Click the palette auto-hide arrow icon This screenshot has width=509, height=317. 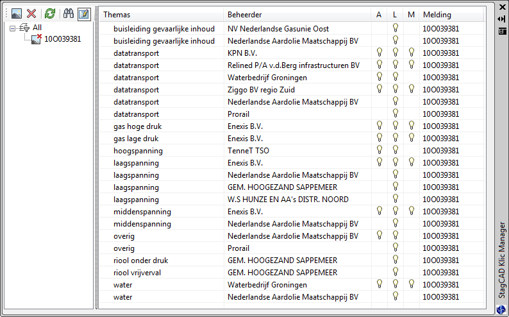pos(502,19)
